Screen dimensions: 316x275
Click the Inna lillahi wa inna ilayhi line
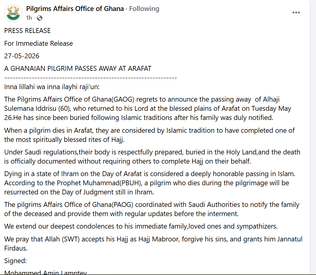[52, 87]
